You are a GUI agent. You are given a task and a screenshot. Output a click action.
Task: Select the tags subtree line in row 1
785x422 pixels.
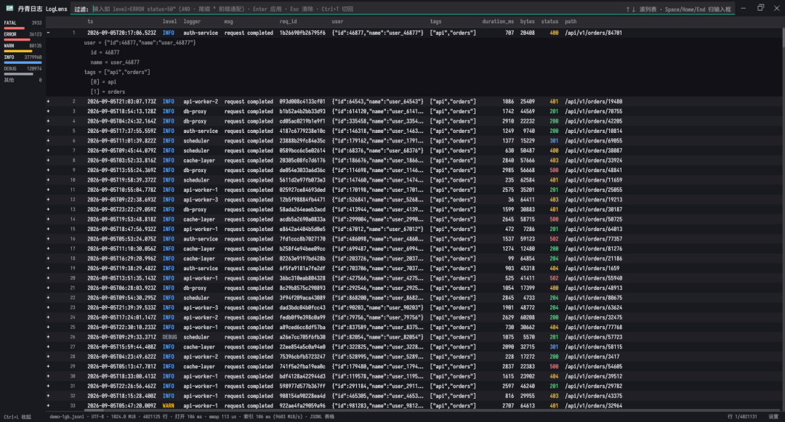pyautogui.click(x=117, y=72)
